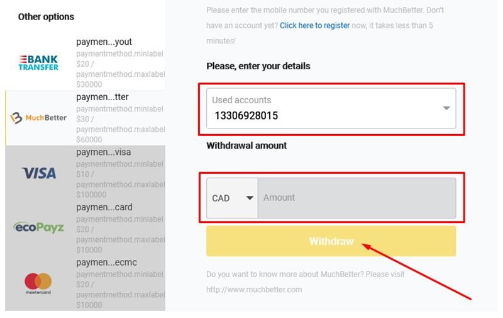
Task: Click into the Amount input field
Action: tap(357, 198)
